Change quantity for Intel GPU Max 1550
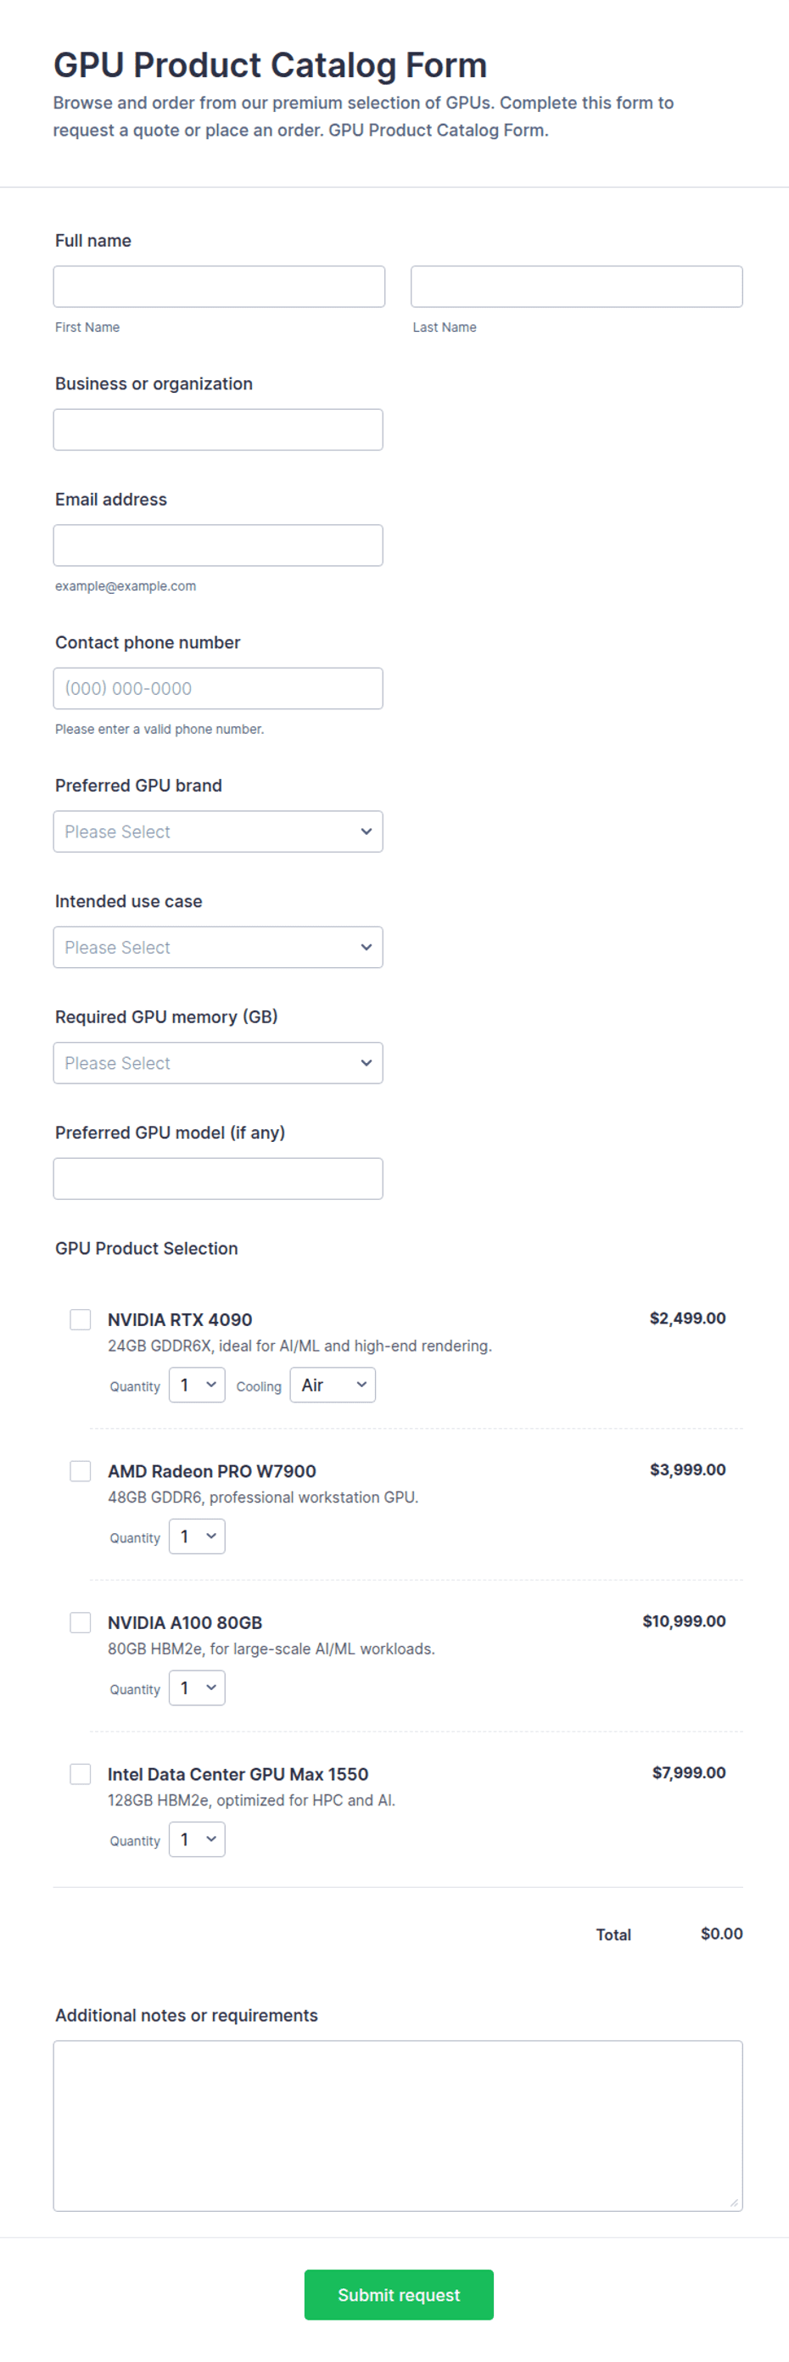Viewport: 789px width, 2362px height. click(x=197, y=1839)
